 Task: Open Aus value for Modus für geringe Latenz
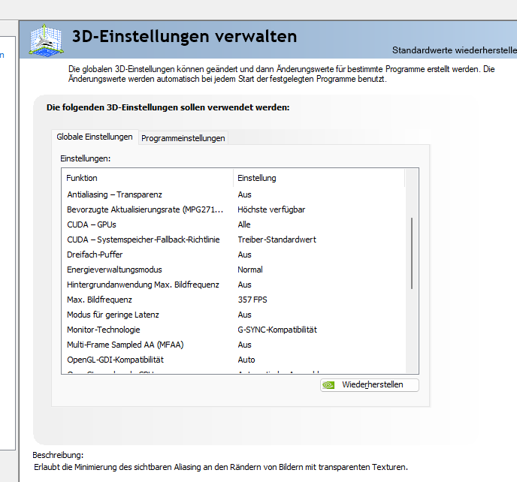coord(245,315)
